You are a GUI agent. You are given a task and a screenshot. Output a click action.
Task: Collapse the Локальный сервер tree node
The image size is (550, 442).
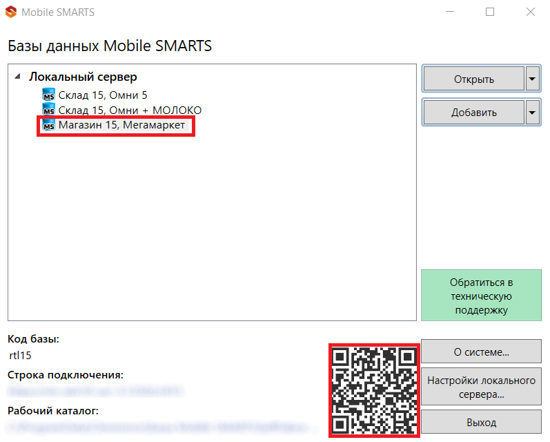[x=17, y=77]
